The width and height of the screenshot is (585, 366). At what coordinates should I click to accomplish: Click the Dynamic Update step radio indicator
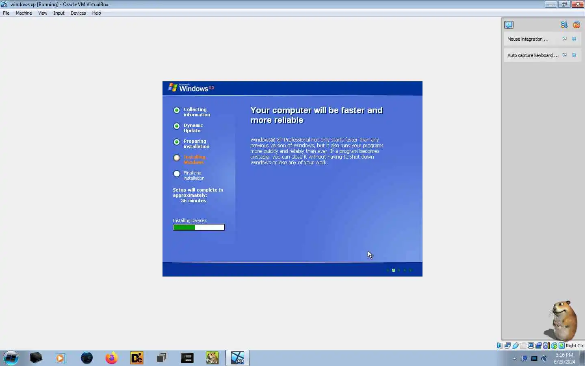[x=177, y=126]
